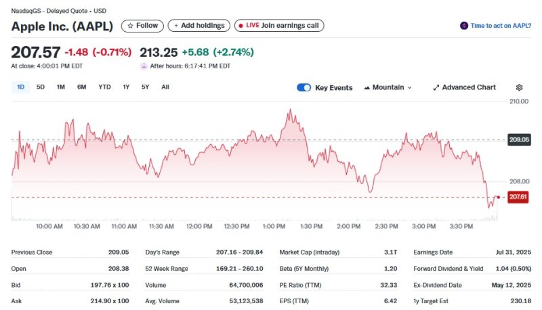Click the 52 Week Range label
This screenshot has width=542, height=310.
pos(167,269)
